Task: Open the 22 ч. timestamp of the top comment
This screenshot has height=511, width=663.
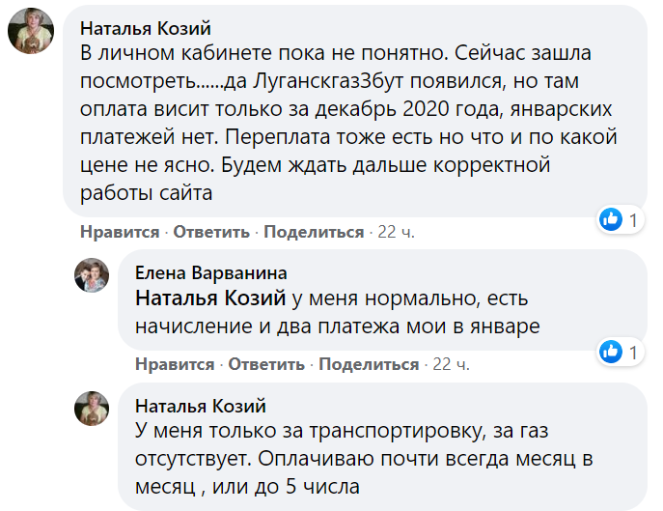Action: (396, 232)
